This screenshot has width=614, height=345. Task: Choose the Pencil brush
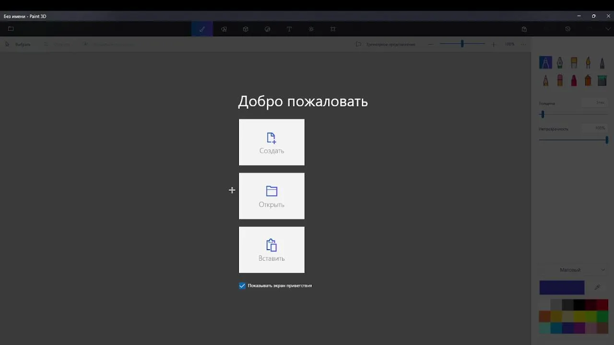tap(545, 80)
